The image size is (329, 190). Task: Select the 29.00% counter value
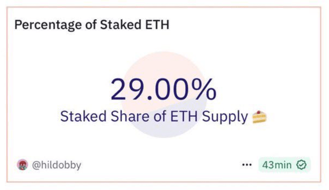tap(163, 89)
